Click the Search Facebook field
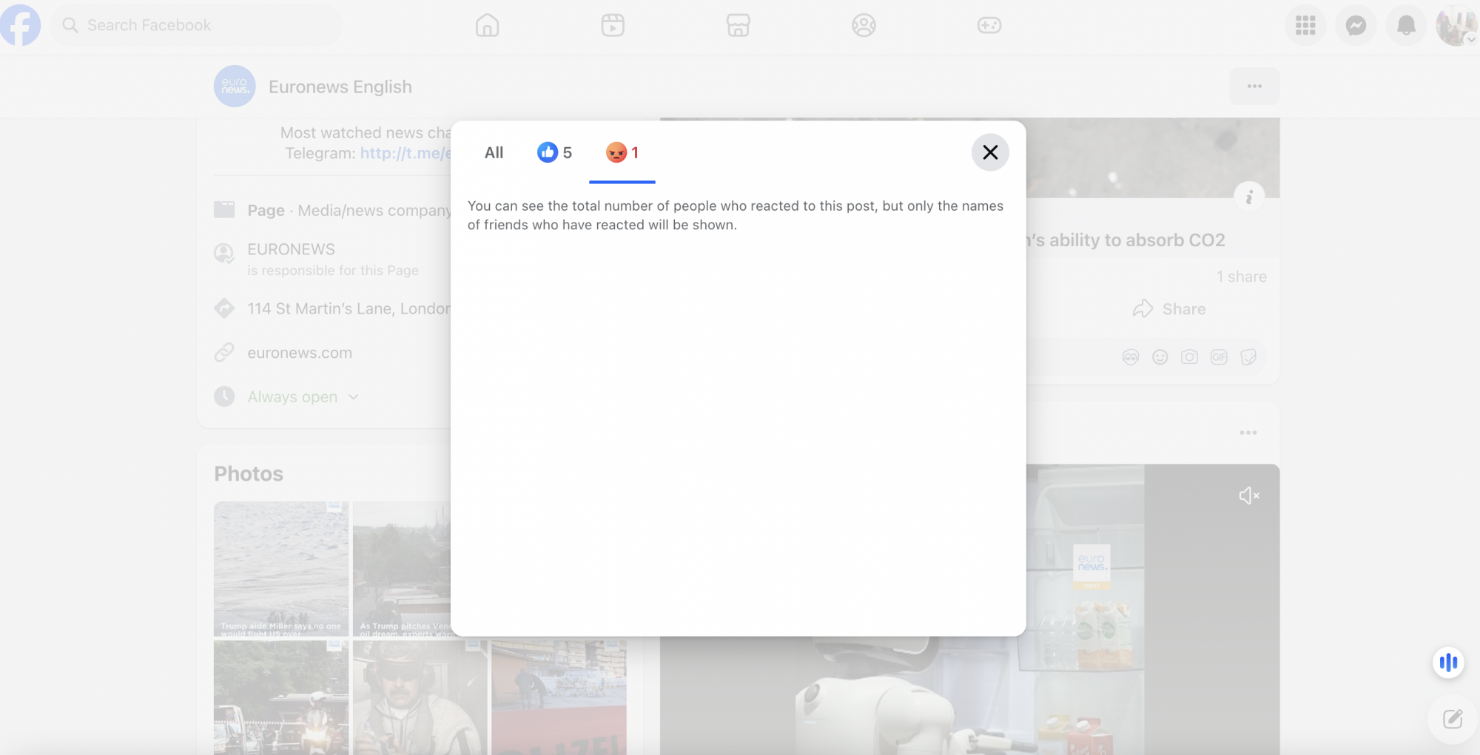 [x=197, y=25]
